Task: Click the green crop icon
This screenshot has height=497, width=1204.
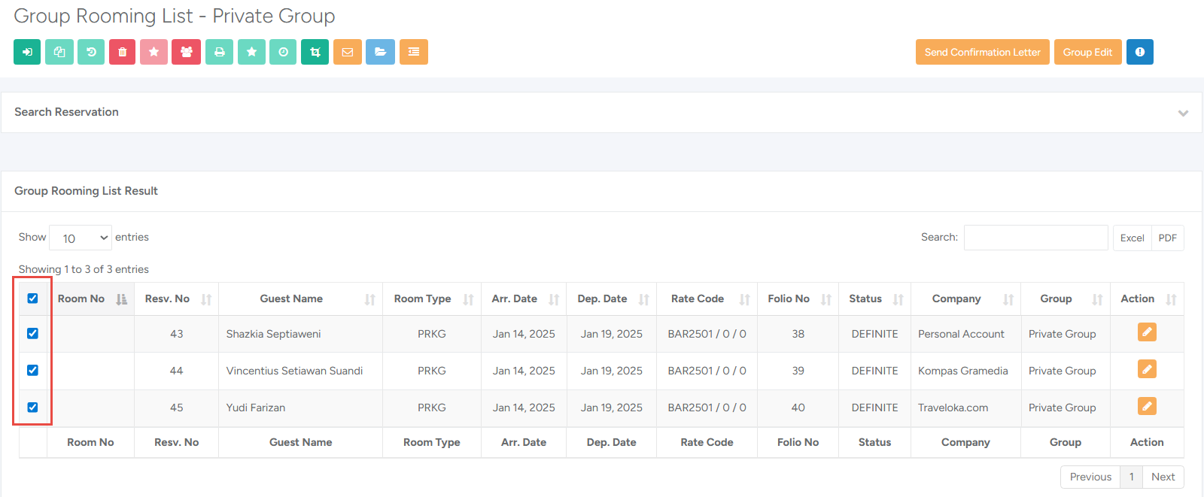Action: tap(315, 52)
